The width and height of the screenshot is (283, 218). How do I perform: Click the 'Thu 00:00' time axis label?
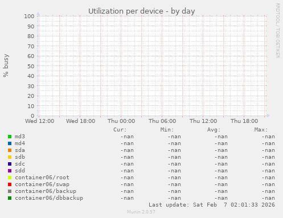121,121
